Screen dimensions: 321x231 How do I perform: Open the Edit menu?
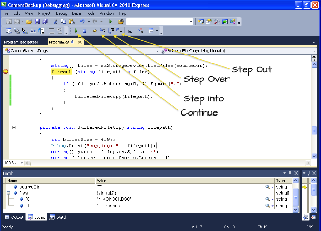pyautogui.click(x=17, y=13)
